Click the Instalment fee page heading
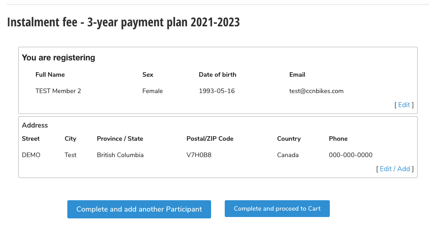Screen dimensions: 434x232 pos(123,22)
